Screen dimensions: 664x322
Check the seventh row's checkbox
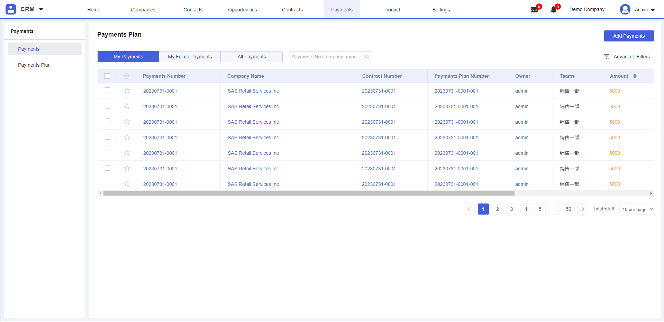click(108, 183)
